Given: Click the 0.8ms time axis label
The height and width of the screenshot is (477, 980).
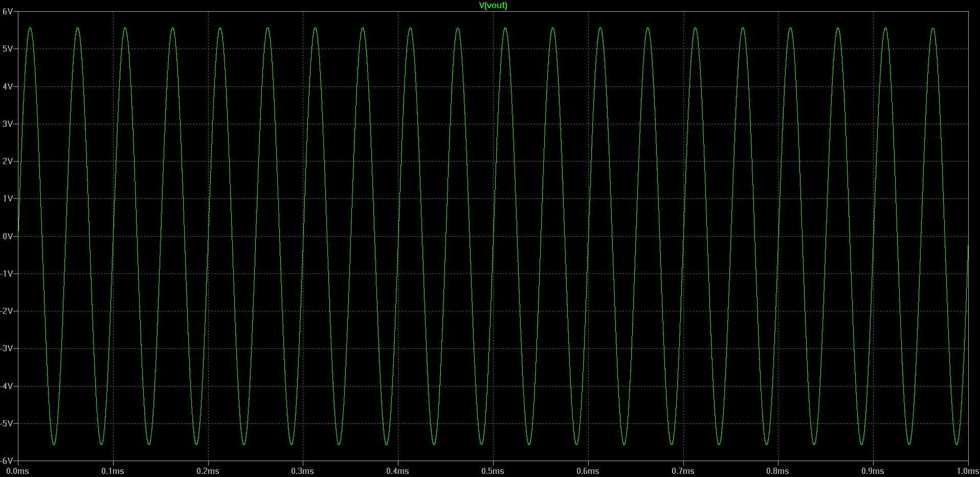Looking at the screenshot, I should 777,471.
